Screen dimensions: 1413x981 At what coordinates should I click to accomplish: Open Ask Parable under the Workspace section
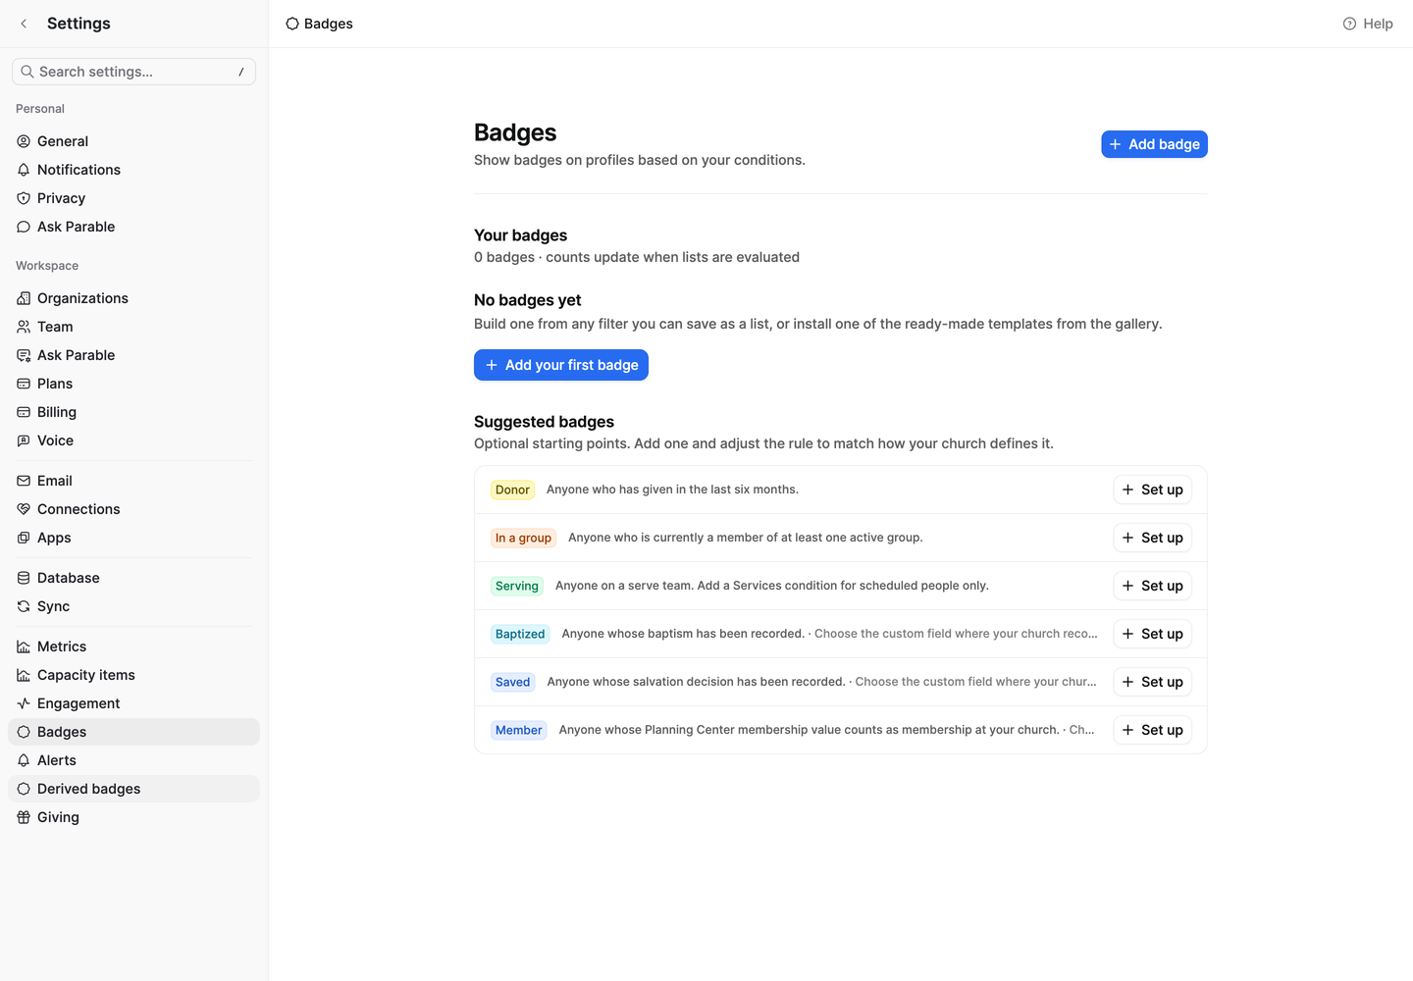[133, 355]
